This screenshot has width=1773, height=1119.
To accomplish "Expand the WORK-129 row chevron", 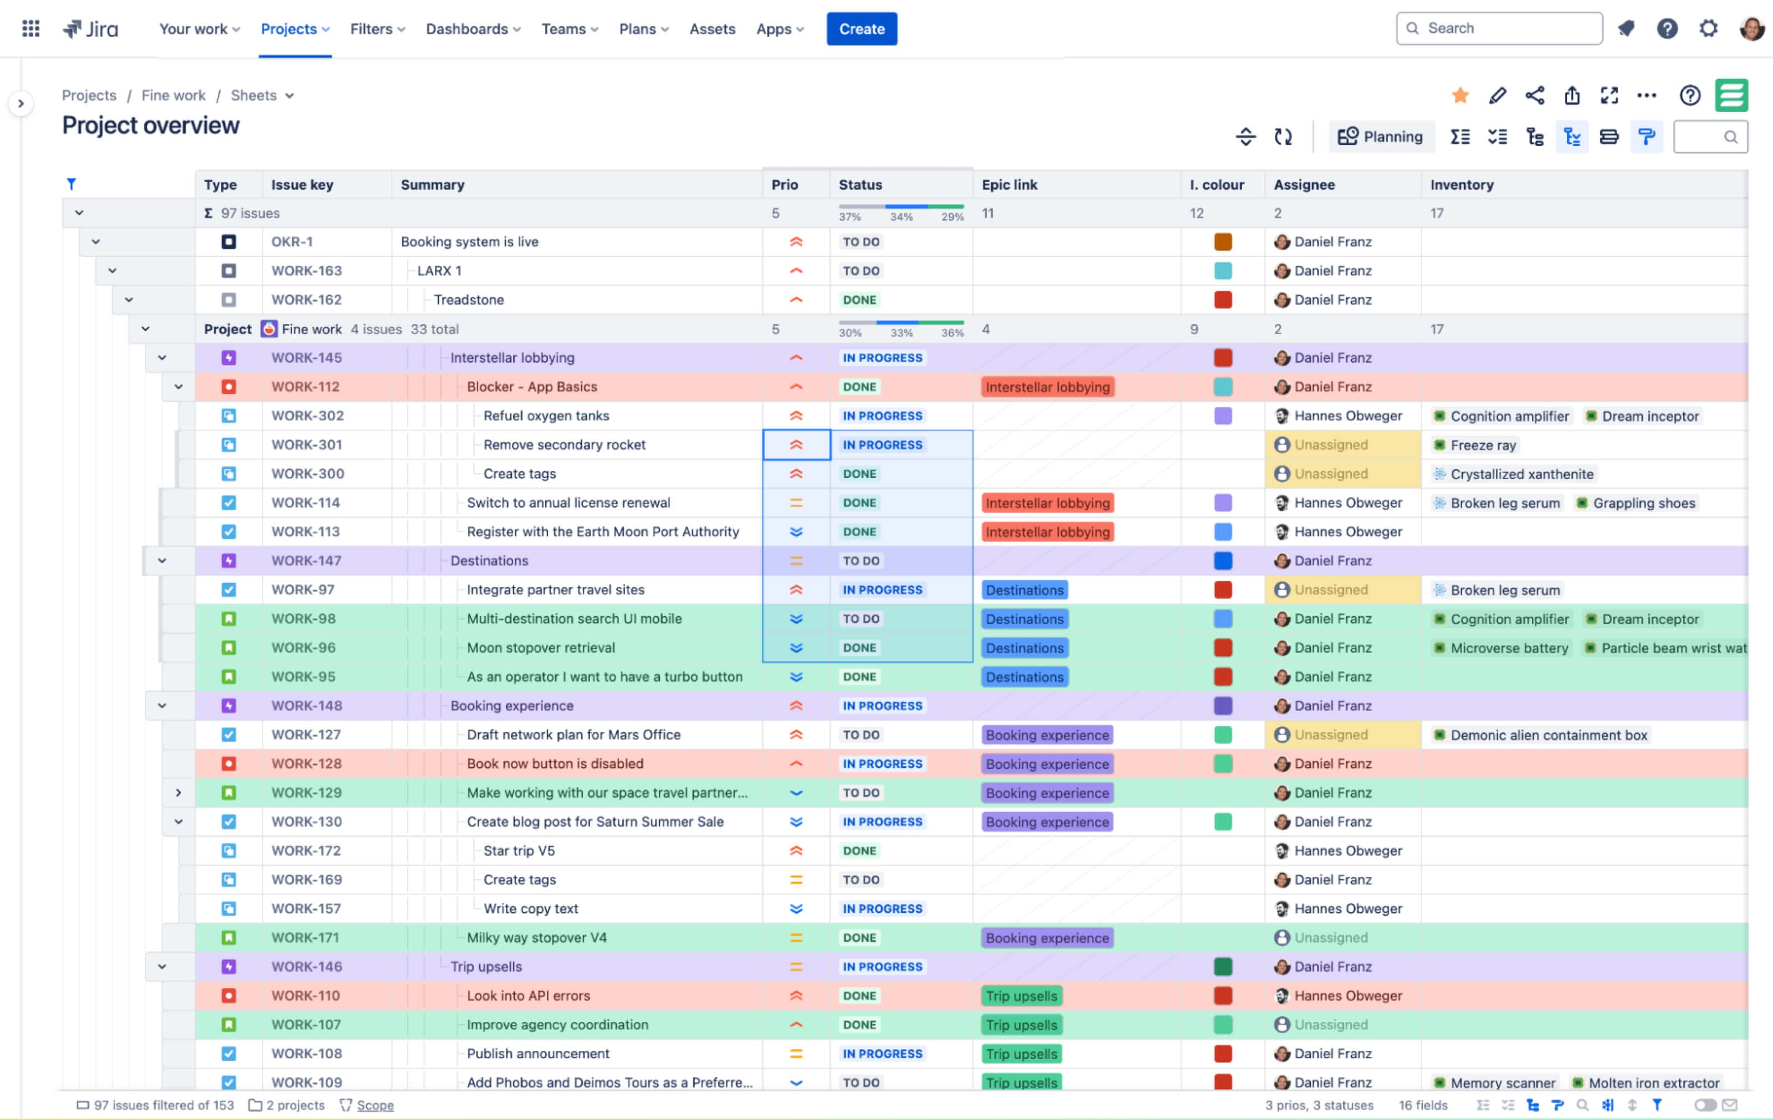I will [x=178, y=793].
